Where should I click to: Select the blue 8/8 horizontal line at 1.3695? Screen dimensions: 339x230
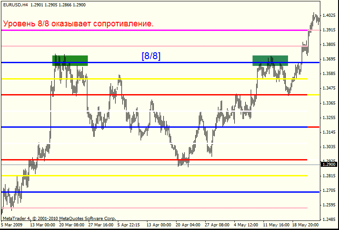[x=161, y=62]
